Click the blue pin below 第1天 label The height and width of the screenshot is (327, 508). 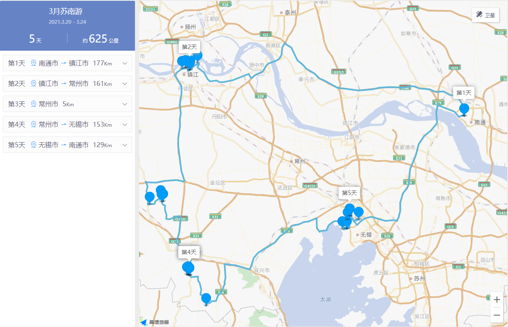click(464, 109)
